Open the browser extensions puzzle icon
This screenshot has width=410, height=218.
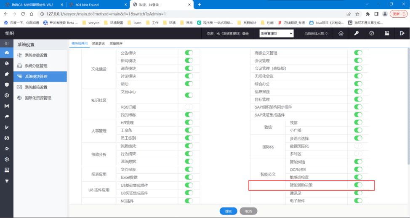(367, 14)
